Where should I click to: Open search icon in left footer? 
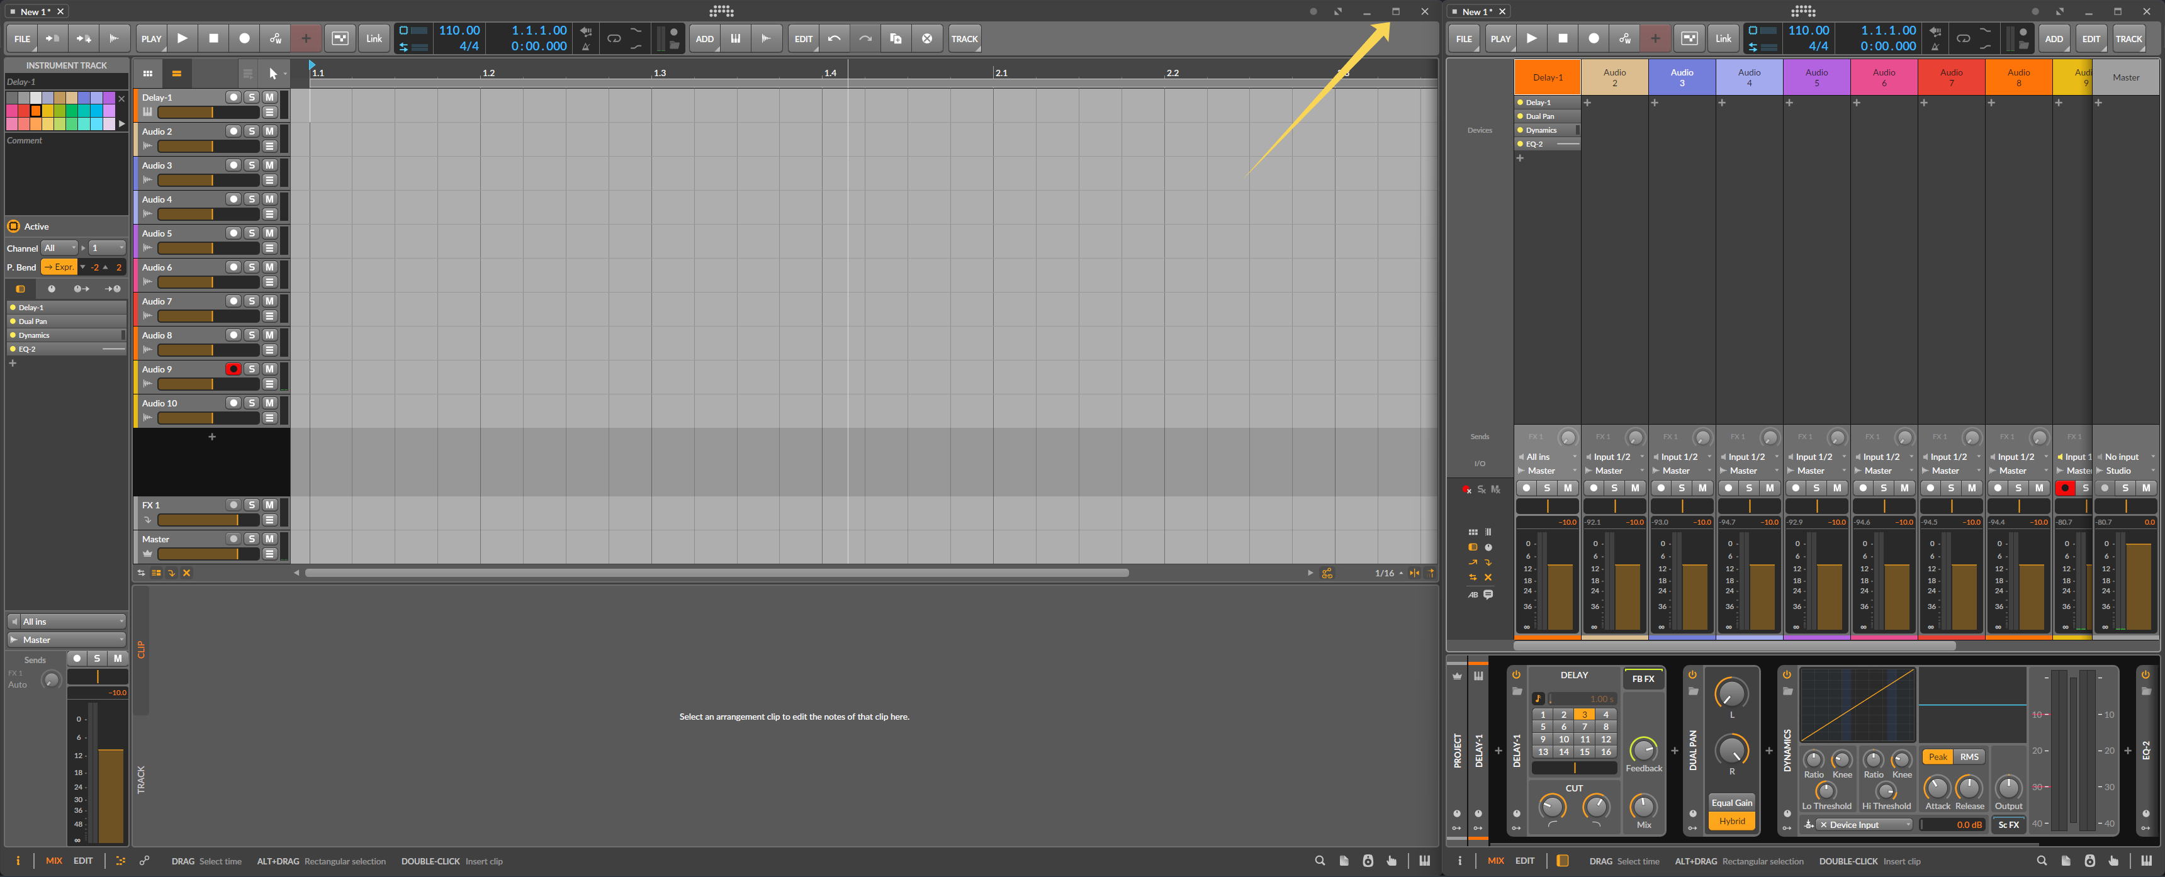coord(1320,861)
